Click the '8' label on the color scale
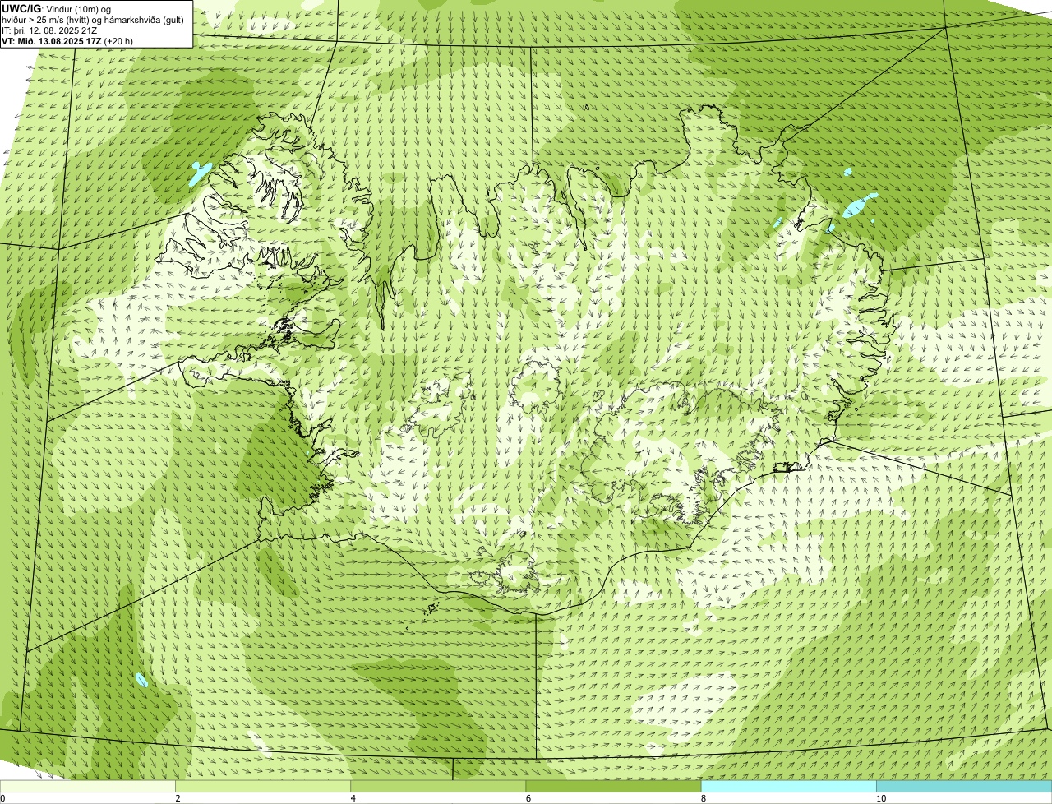This screenshot has width=1052, height=804. 703,798
